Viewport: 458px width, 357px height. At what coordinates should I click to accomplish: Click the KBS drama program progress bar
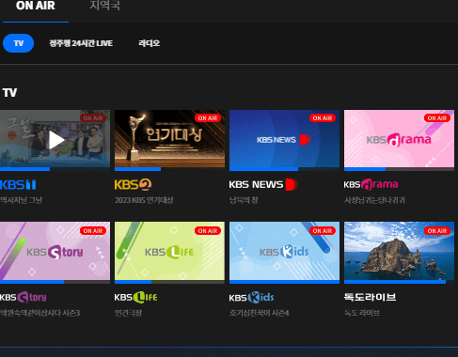pyautogui.click(x=399, y=169)
